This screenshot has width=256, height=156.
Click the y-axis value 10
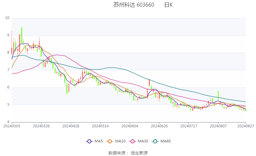pos(7,18)
